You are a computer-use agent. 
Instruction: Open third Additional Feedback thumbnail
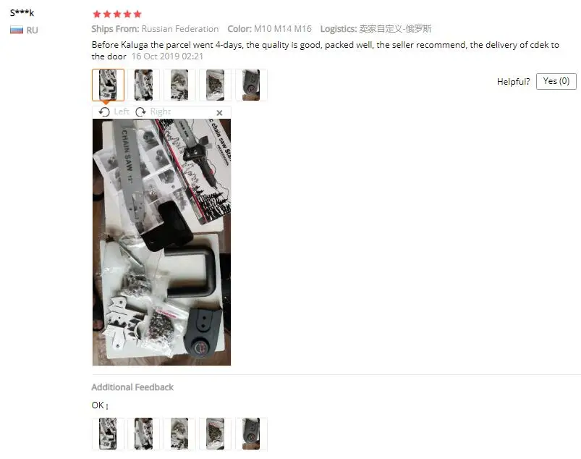point(179,434)
